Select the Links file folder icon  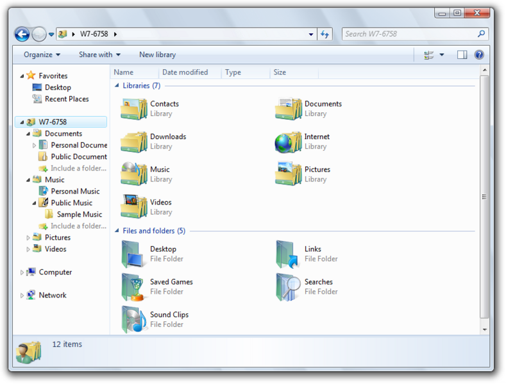(287, 255)
